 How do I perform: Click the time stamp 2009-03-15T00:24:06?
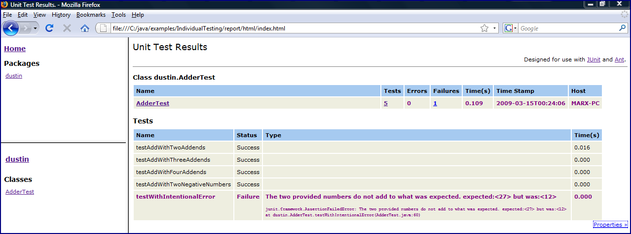tap(531, 103)
